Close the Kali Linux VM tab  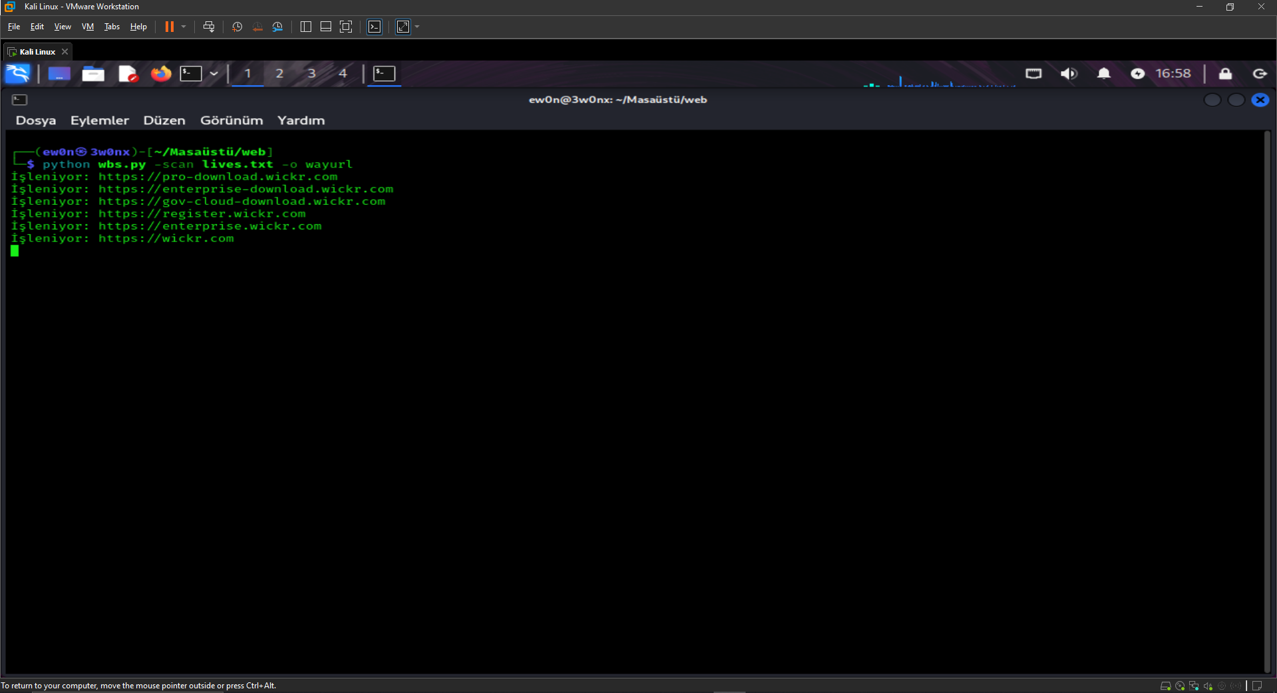point(65,52)
